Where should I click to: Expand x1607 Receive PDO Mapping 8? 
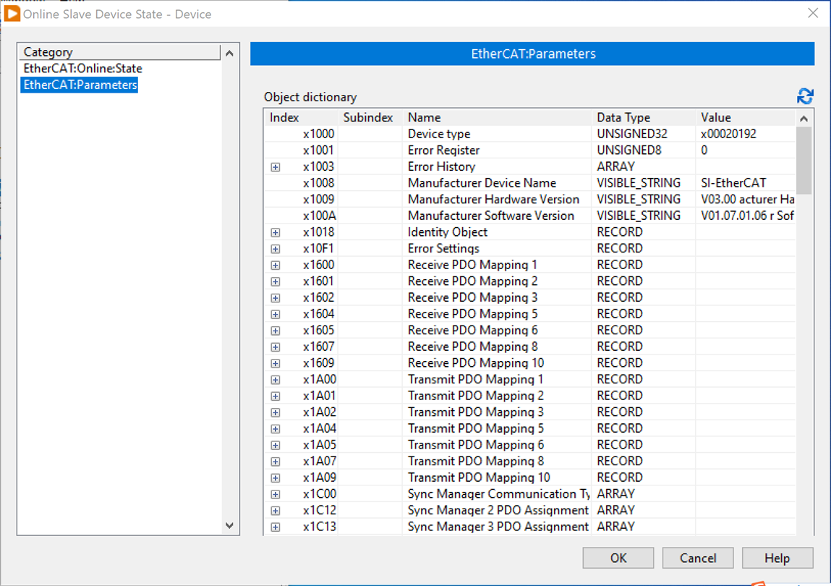pos(276,347)
